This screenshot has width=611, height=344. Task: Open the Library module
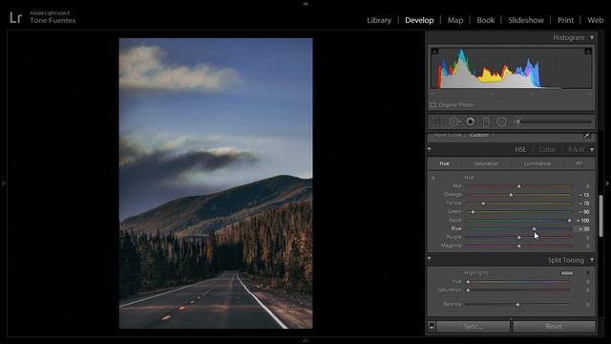[x=379, y=20]
